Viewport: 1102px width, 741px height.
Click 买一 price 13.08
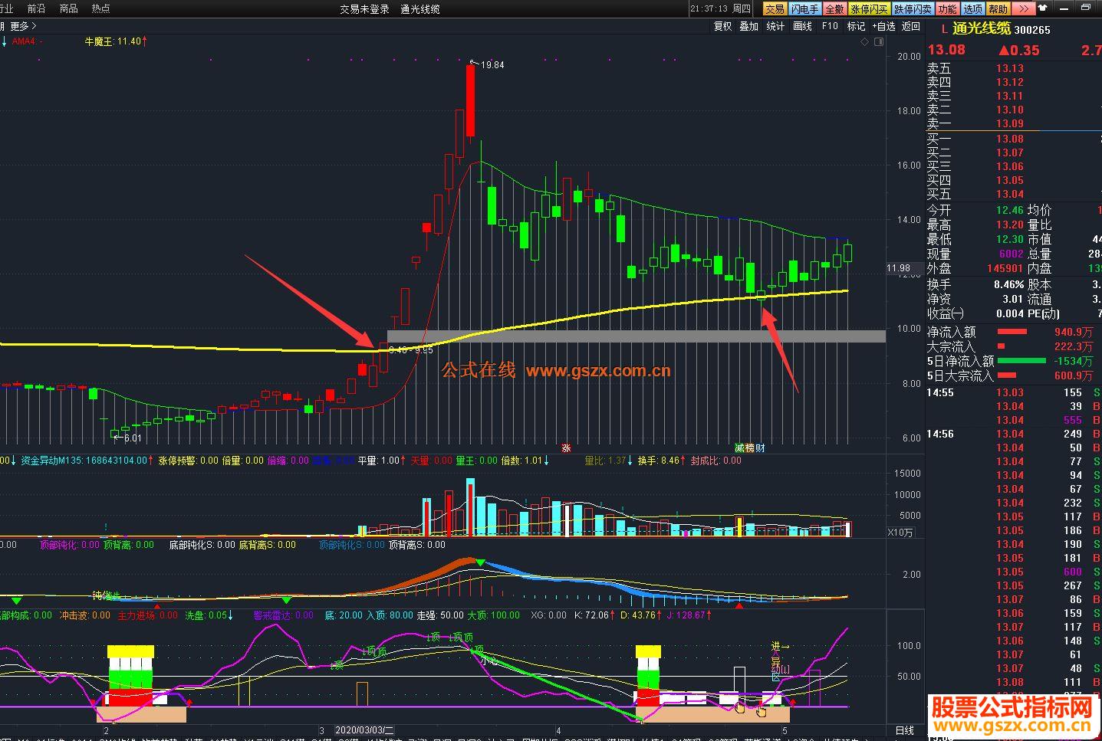coord(1009,139)
